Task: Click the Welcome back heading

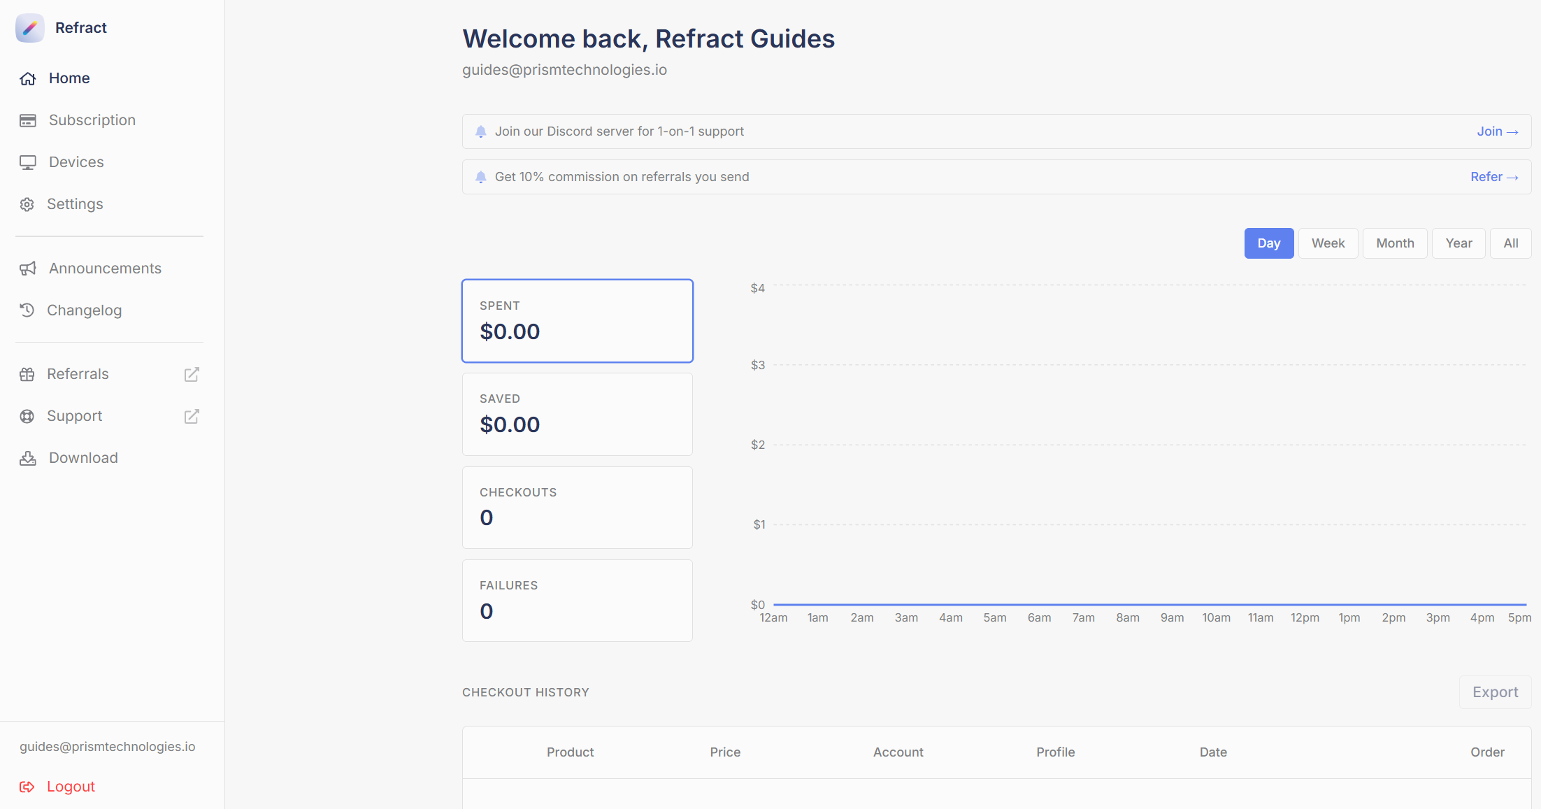Action: (x=648, y=39)
